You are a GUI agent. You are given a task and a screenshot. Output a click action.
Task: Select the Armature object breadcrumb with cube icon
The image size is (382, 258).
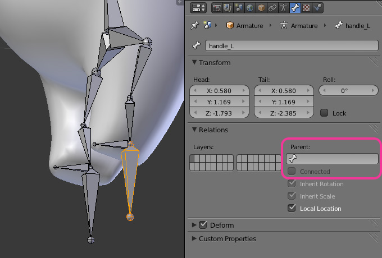[244, 26]
